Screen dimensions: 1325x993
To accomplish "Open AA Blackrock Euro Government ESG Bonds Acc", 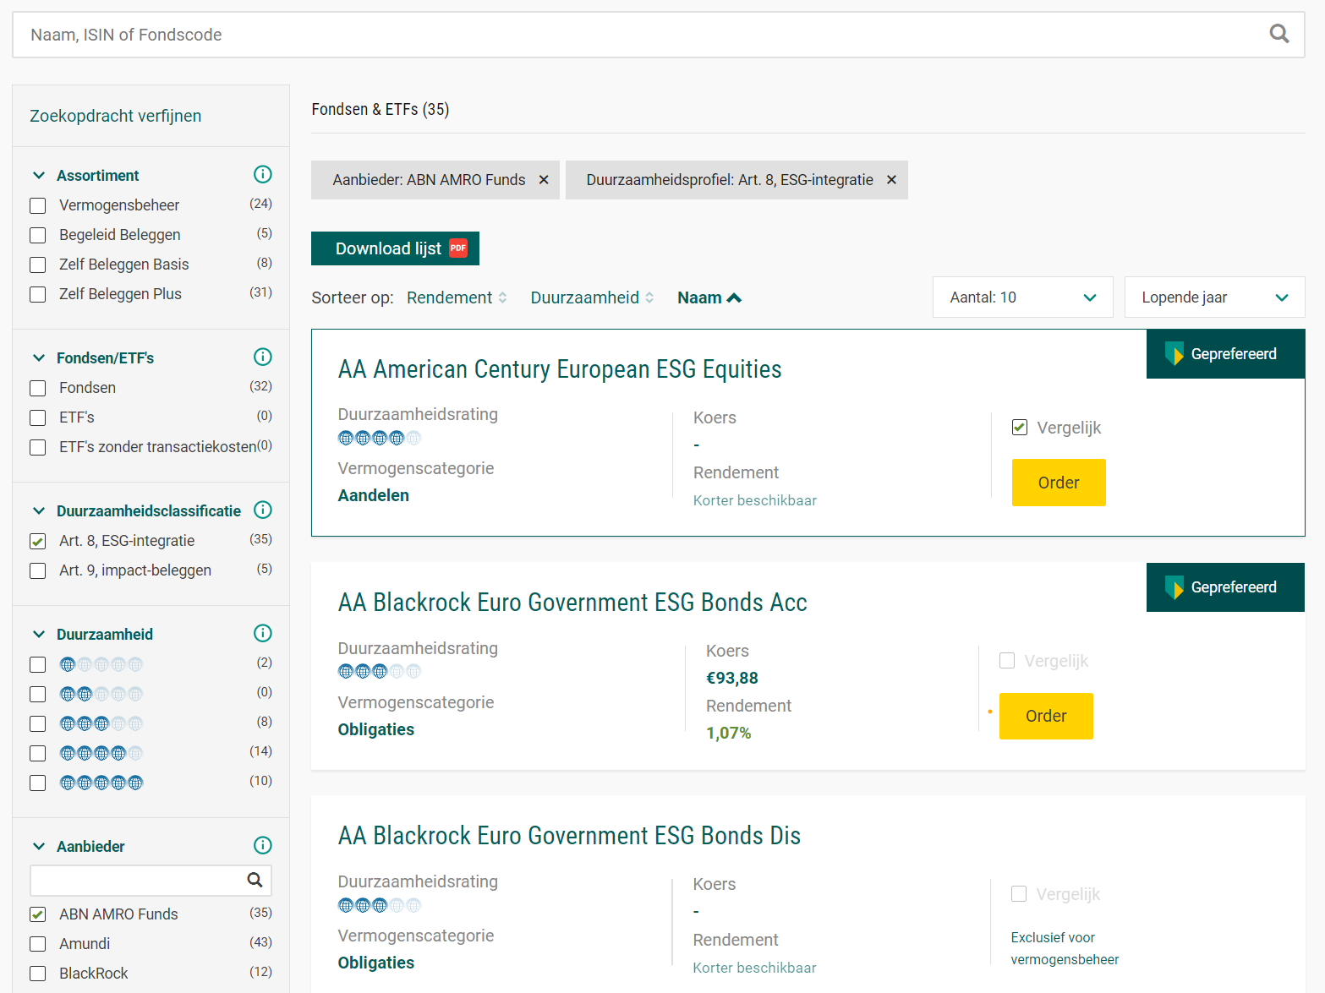I will [572, 603].
